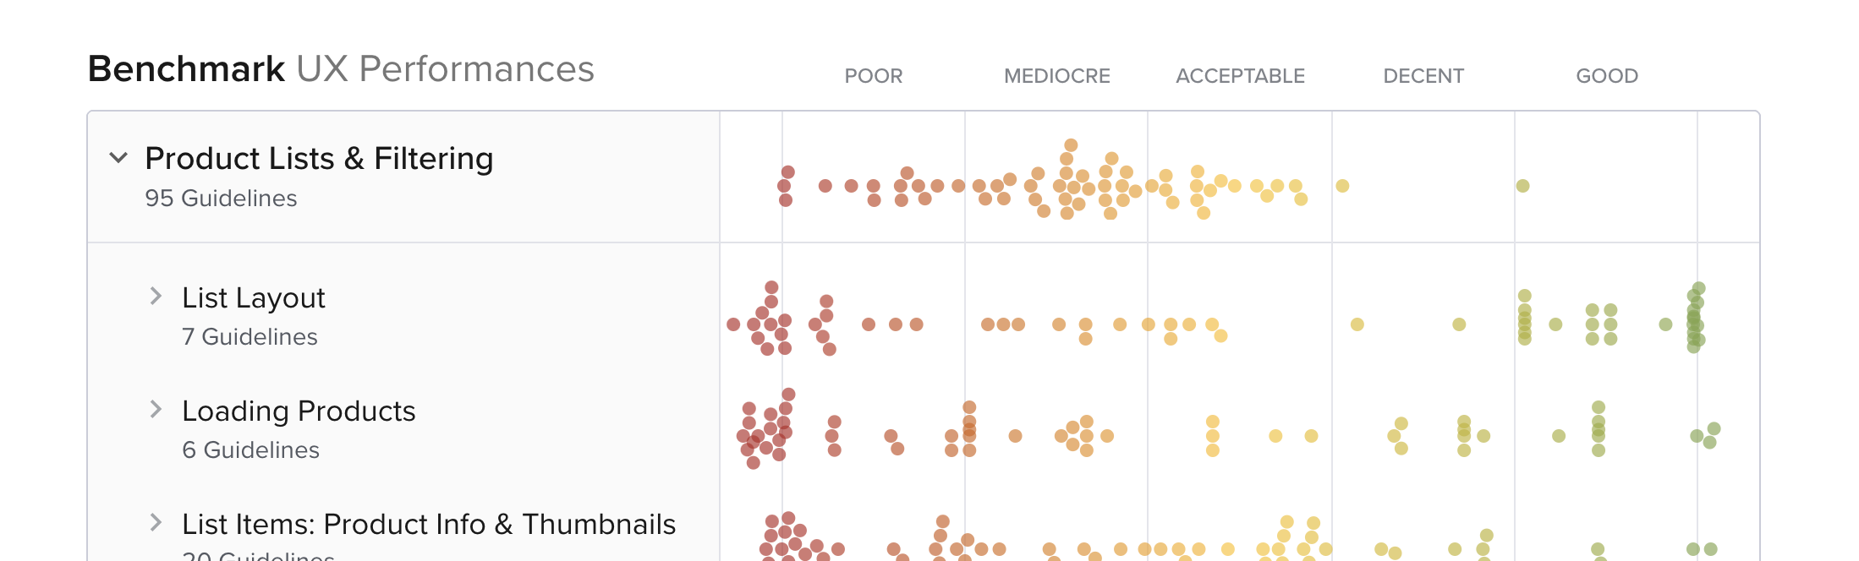
Task: Open the Loading Products category title
Action: (x=299, y=411)
